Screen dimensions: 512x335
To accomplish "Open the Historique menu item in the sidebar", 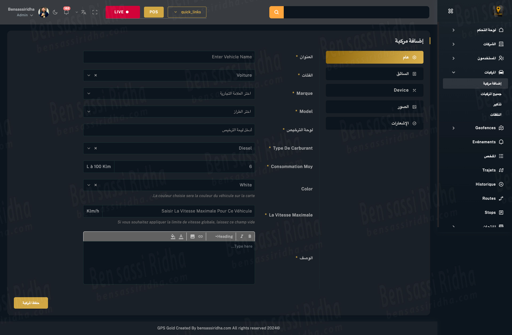I will pos(486,184).
